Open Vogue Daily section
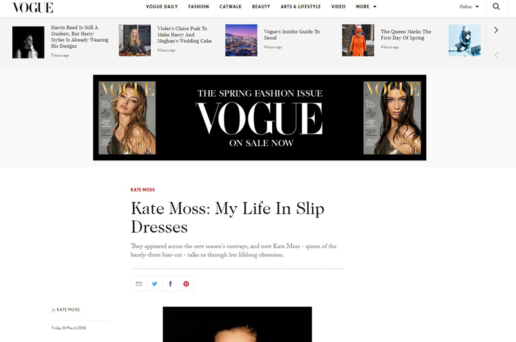The image size is (516, 342). click(162, 6)
